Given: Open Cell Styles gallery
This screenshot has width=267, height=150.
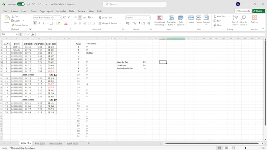Looking at the screenshot, I should pyautogui.click(x=181, y=20).
